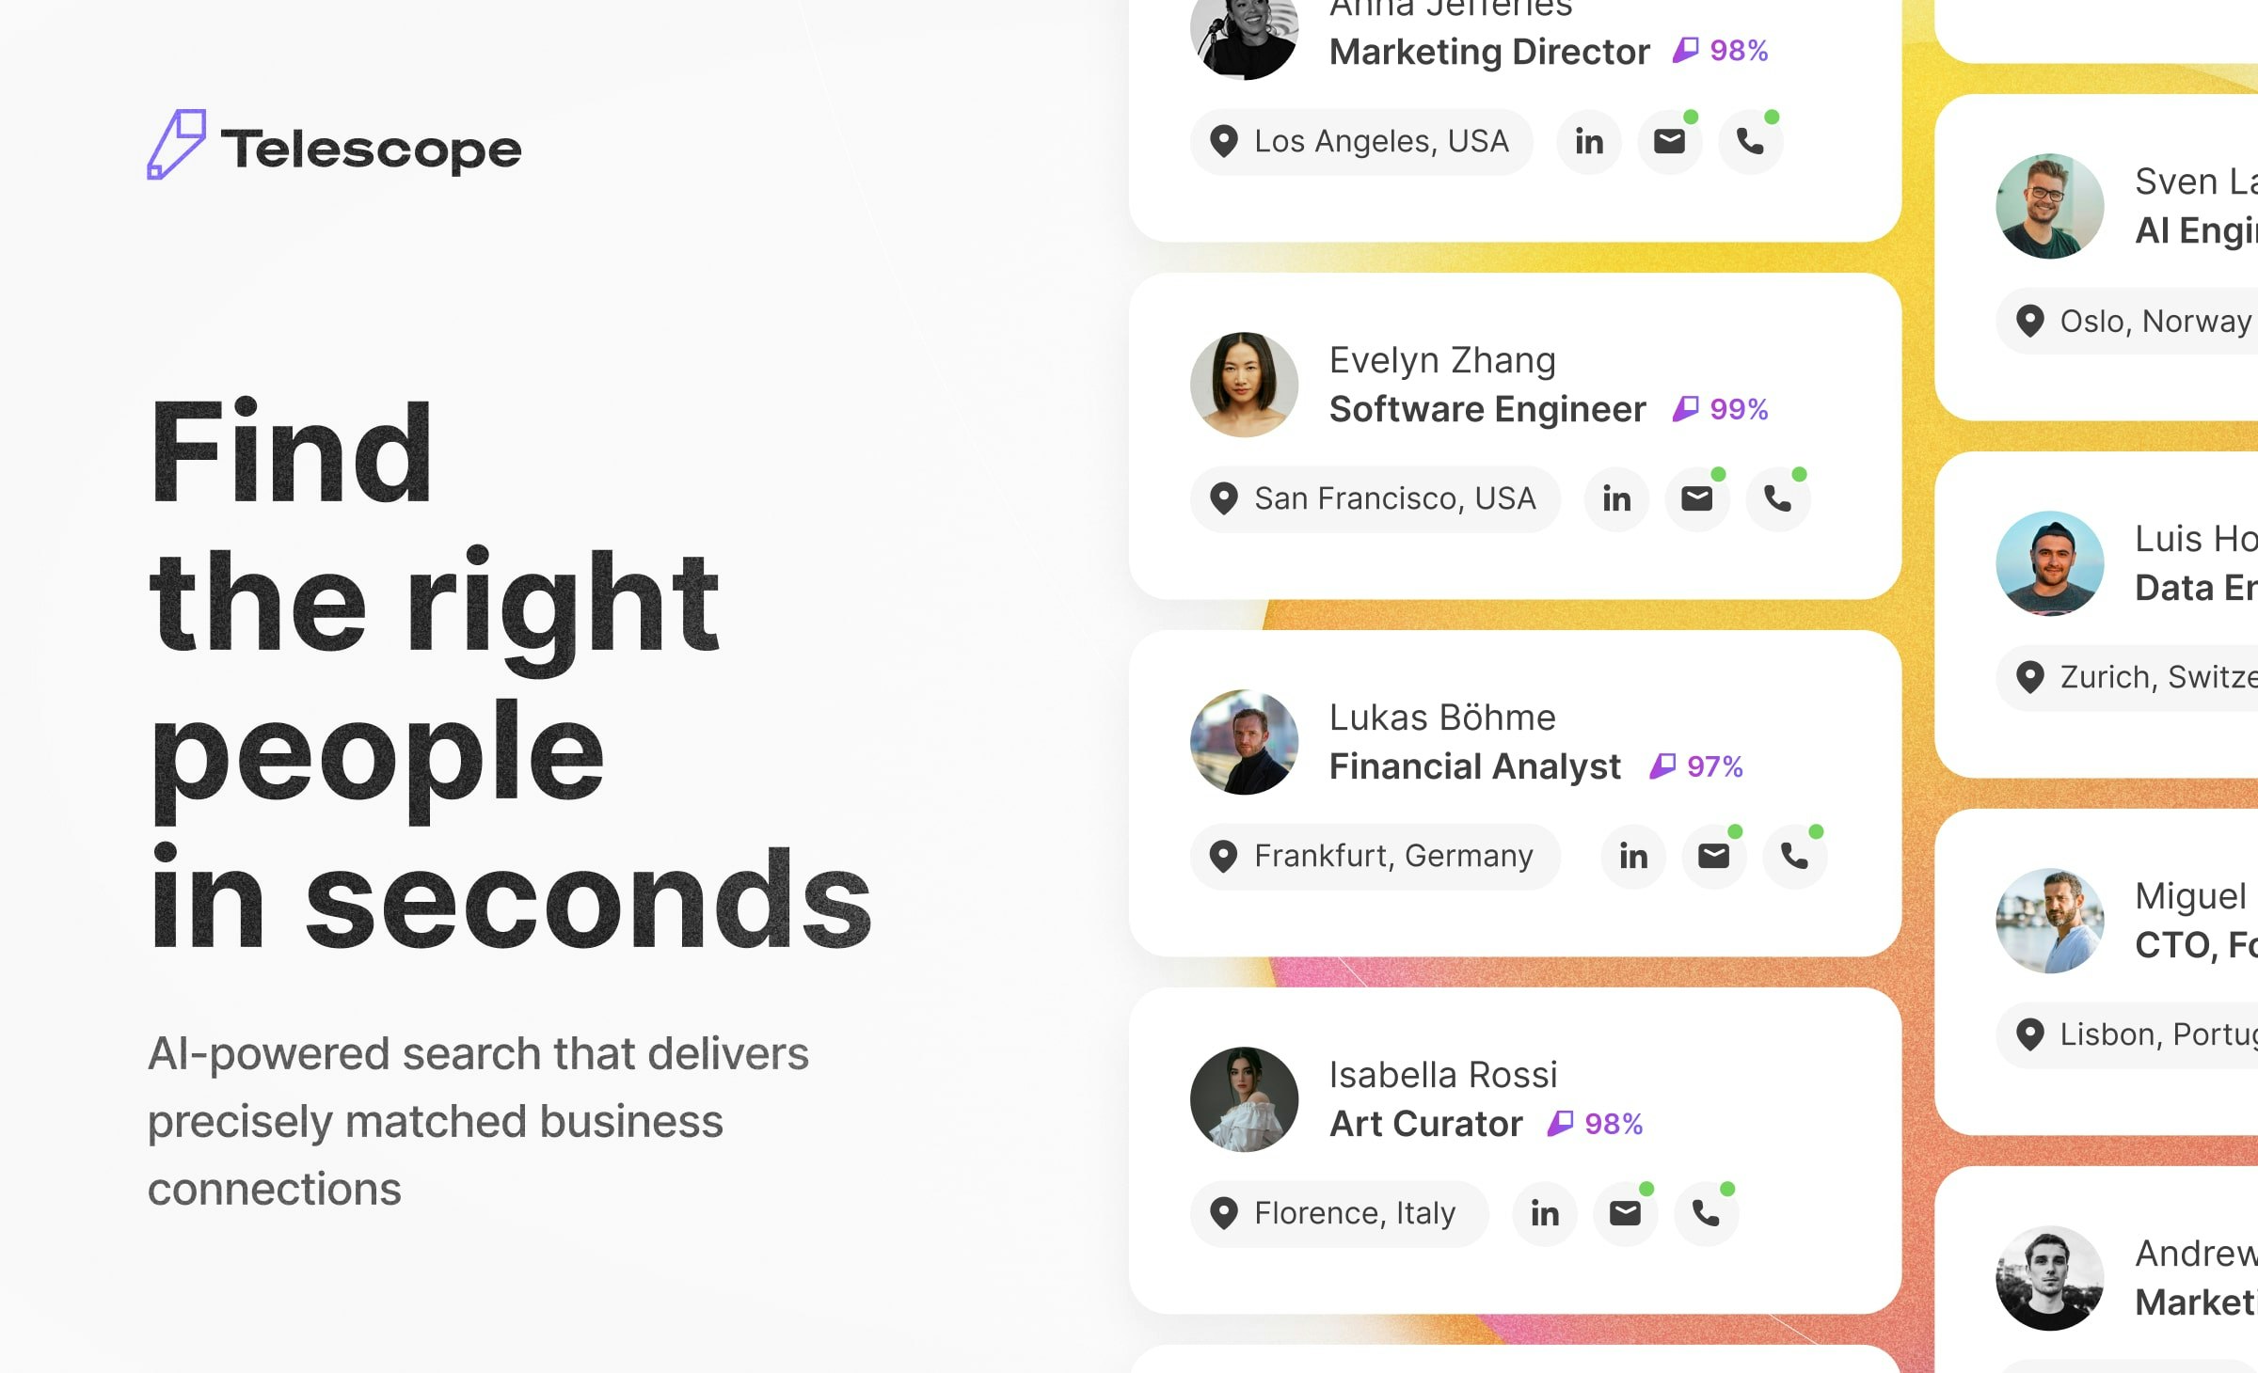
Task: Click the 99% match score badge
Action: [1721, 409]
